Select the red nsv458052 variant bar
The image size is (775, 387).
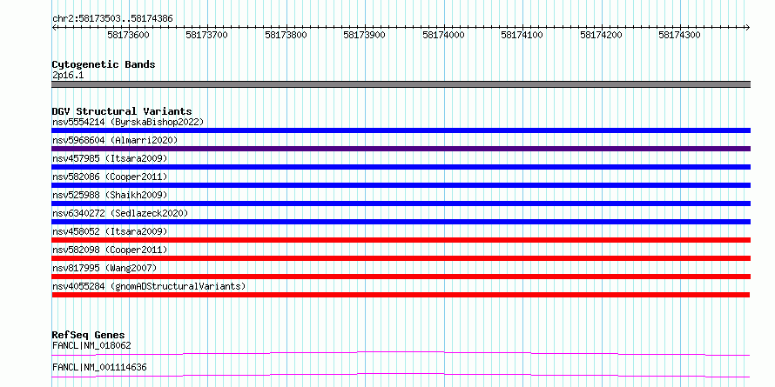(401, 240)
